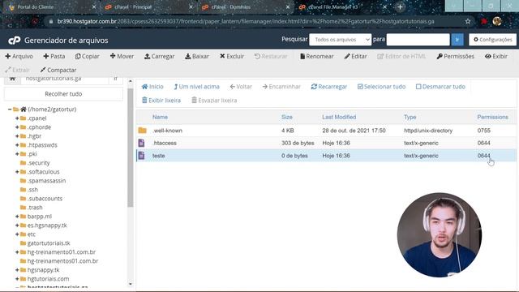Viewport: 519px width, 292px height.
Task: Click the browser address bar URL
Action: point(246,22)
